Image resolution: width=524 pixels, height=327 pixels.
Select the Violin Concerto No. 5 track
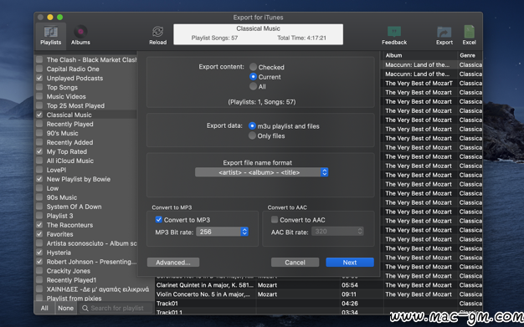pyautogui.click(x=203, y=294)
